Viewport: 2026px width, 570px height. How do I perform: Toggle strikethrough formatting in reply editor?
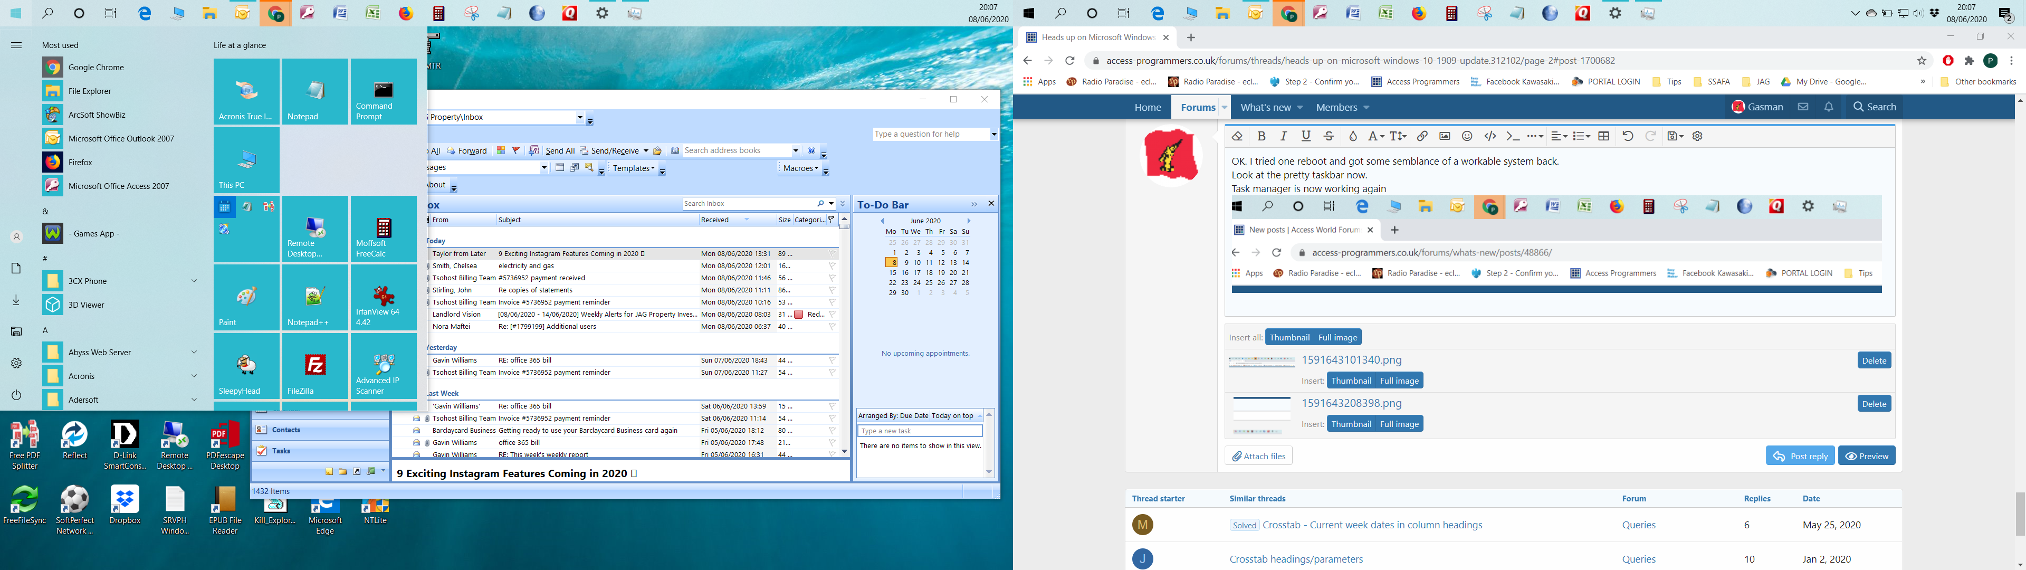coord(1329,136)
